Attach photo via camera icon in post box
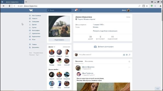Viewport: 163px width, 91px height. [124, 55]
